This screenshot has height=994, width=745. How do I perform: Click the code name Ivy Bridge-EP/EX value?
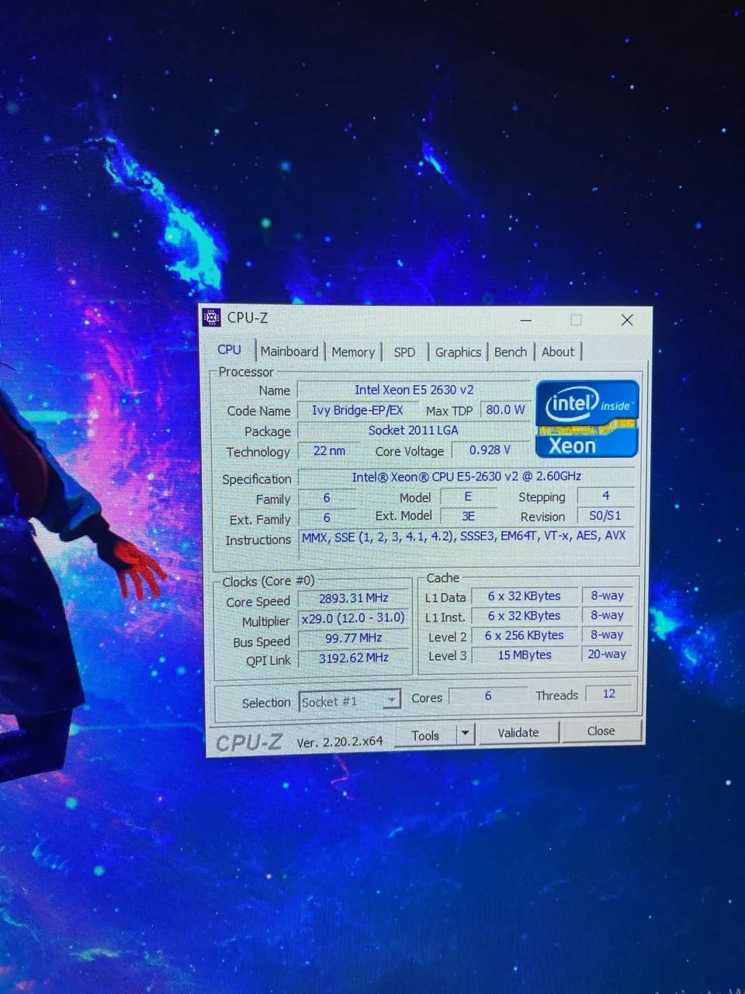(357, 410)
